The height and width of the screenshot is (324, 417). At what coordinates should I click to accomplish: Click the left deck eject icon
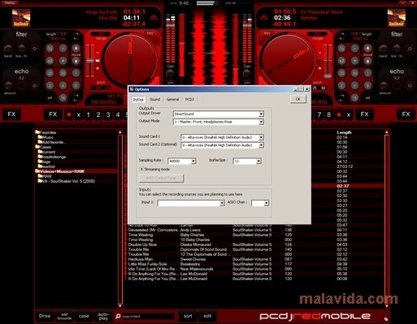(x=154, y=18)
